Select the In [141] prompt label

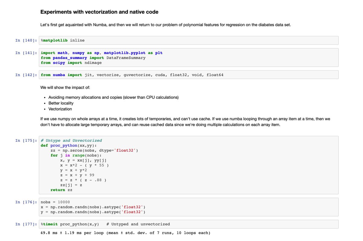tap(27, 53)
